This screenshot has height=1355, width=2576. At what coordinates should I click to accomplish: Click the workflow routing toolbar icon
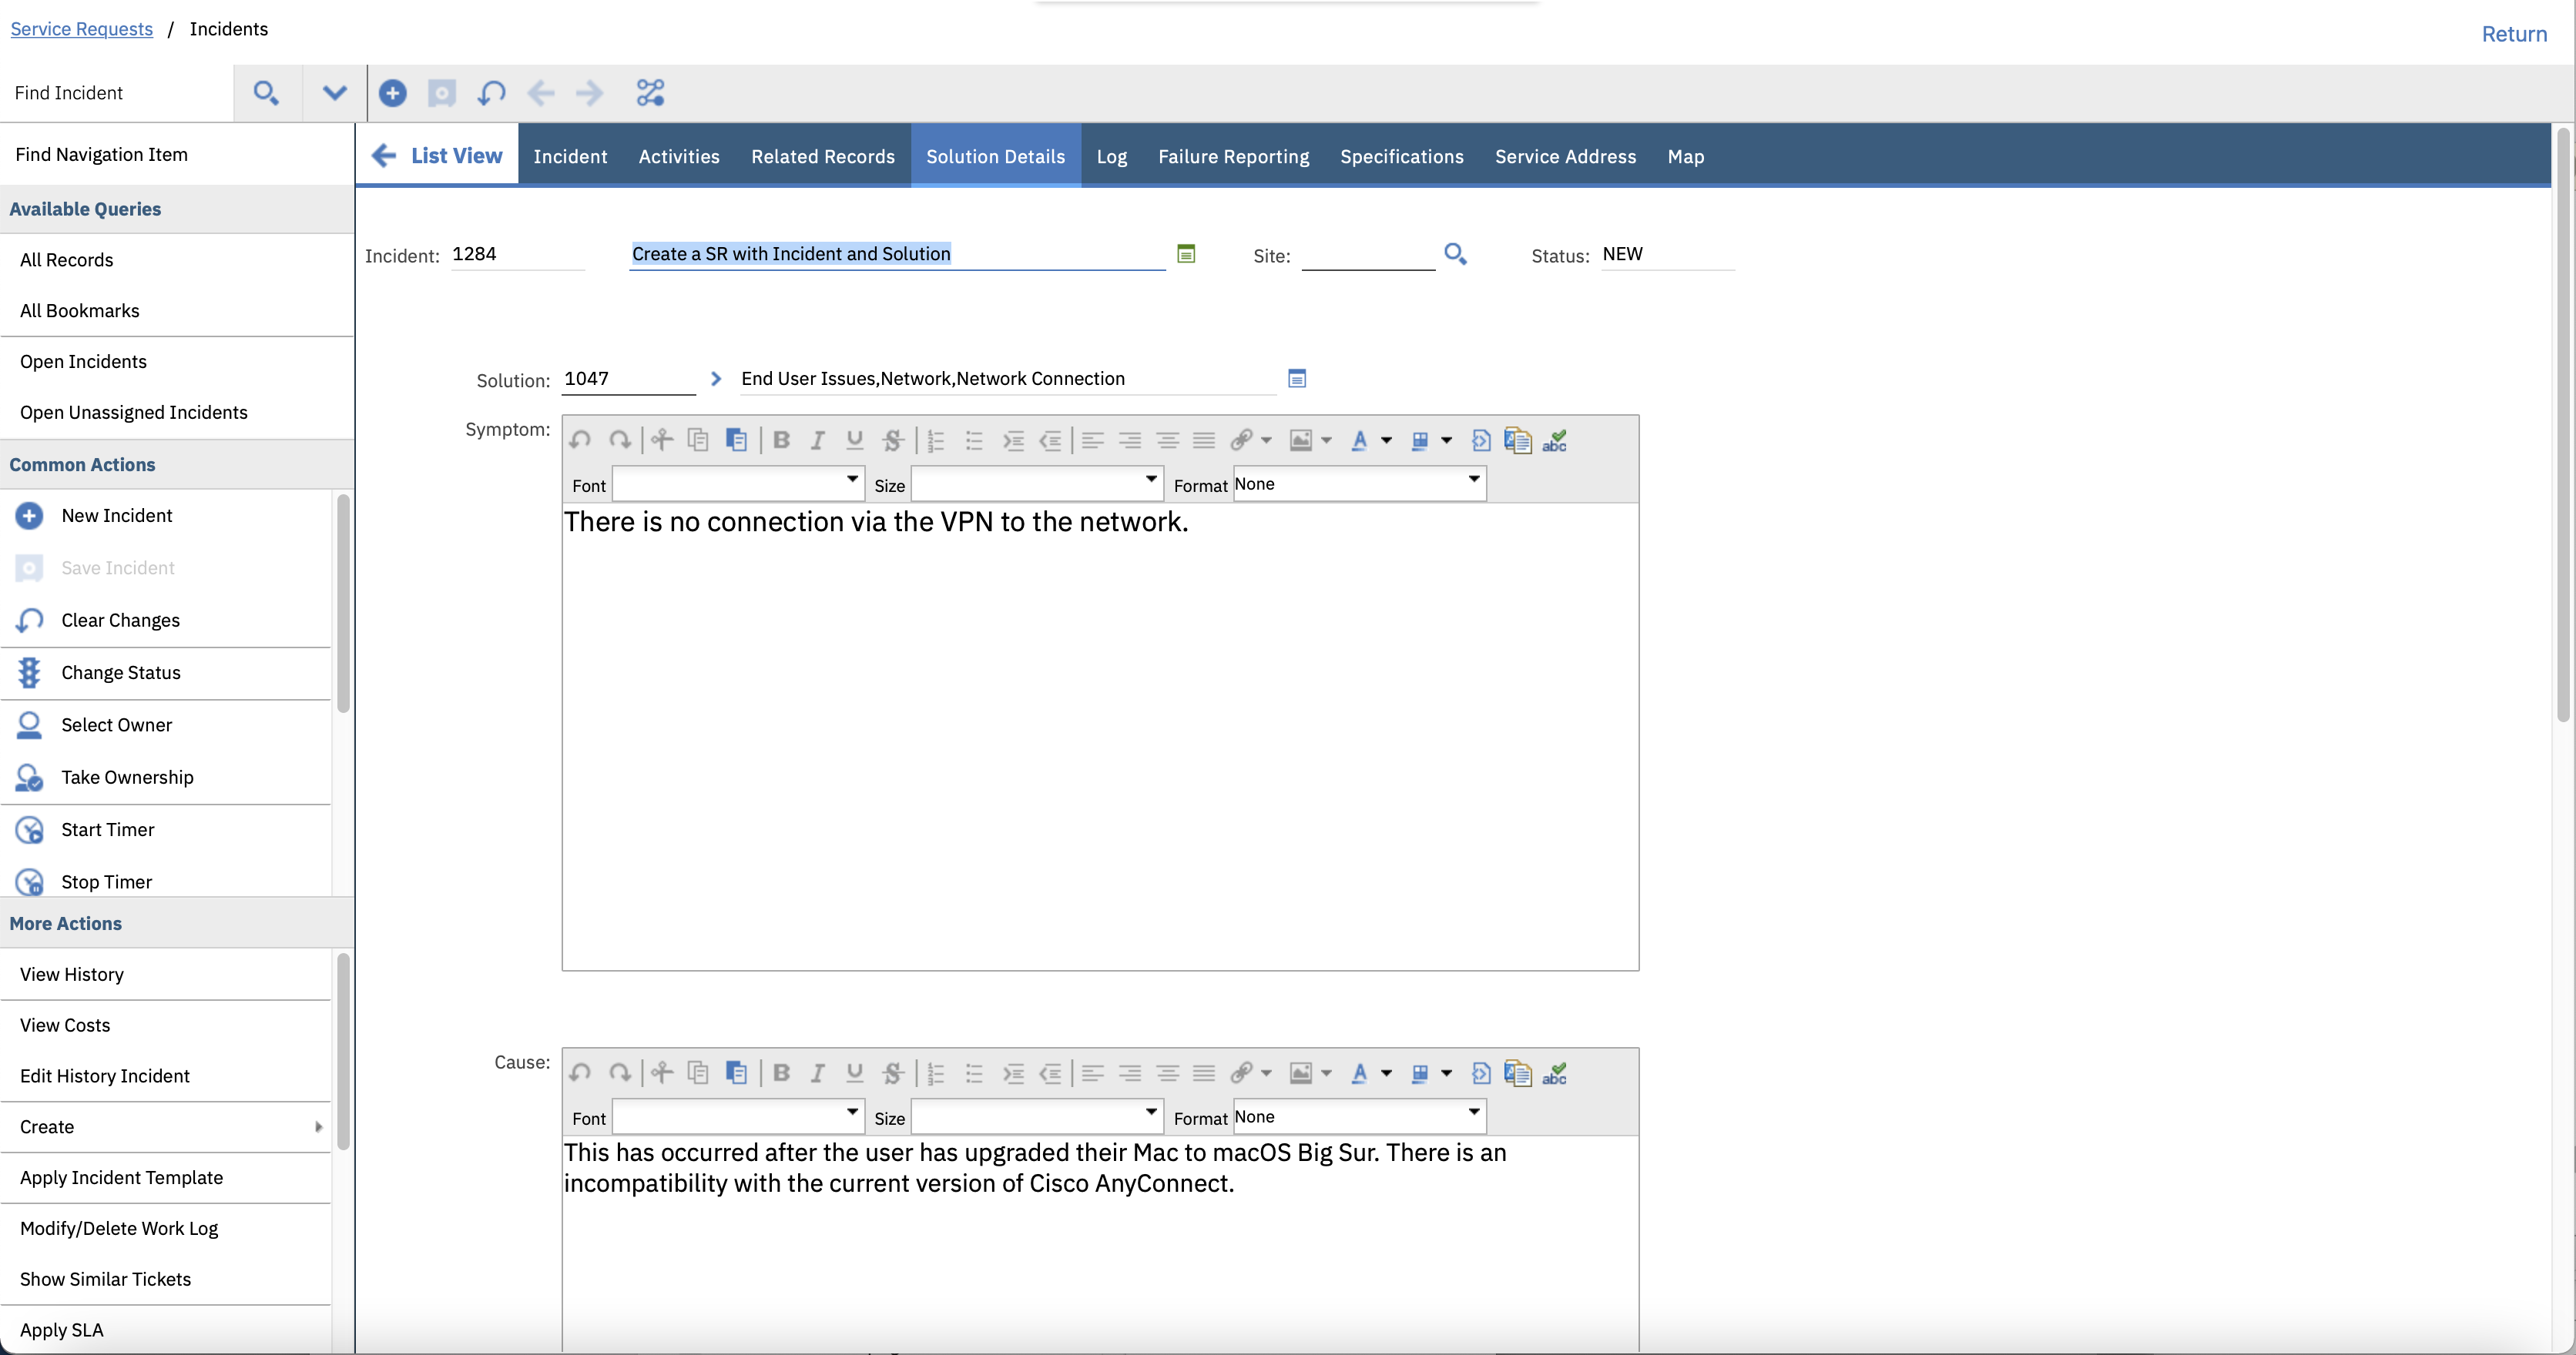coord(650,93)
